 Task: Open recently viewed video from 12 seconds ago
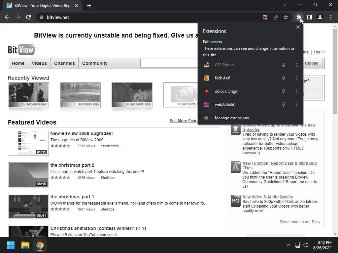pos(28,95)
